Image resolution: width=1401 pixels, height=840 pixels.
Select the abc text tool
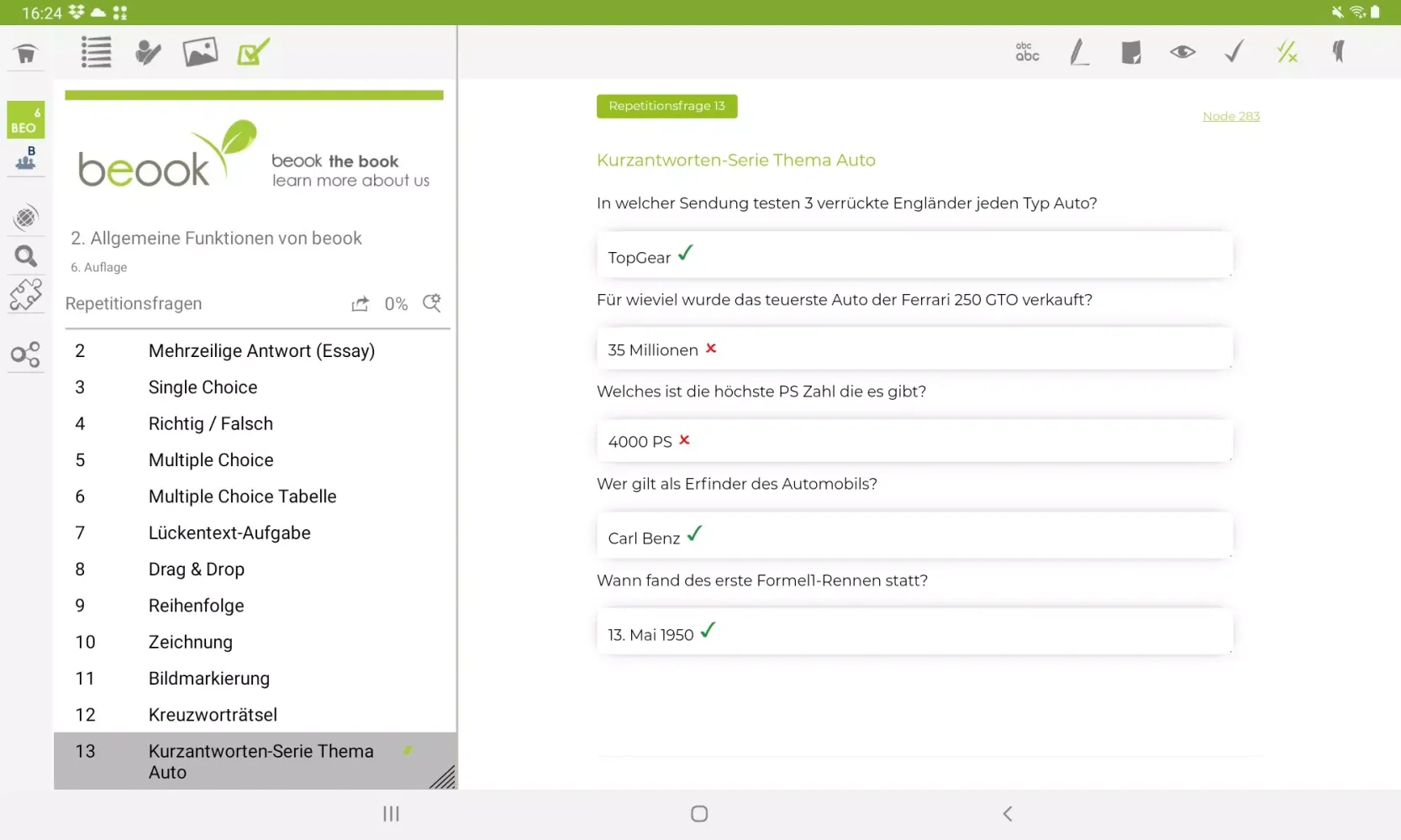click(x=1027, y=52)
